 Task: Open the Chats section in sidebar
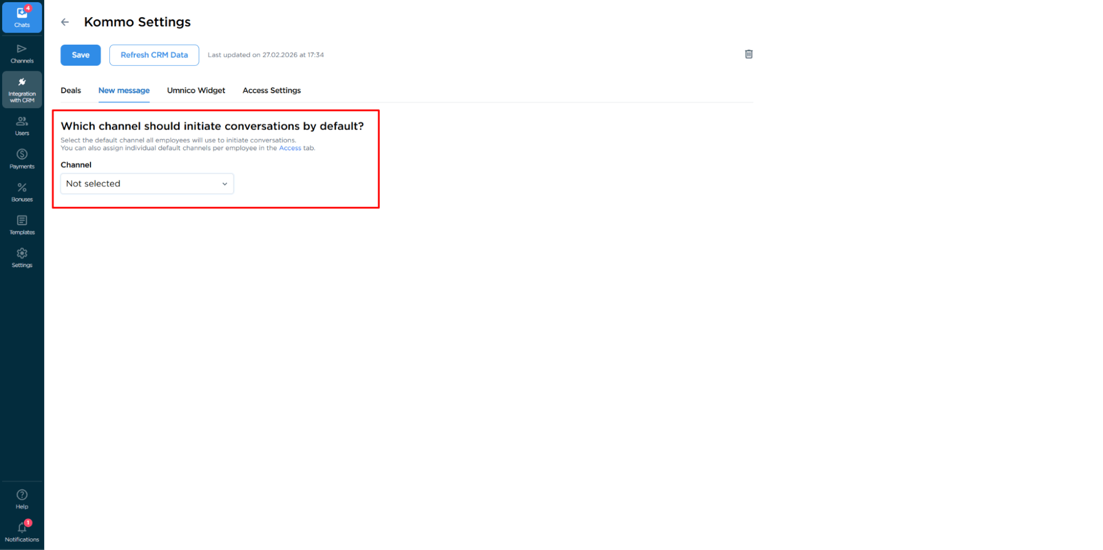(22, 17)
